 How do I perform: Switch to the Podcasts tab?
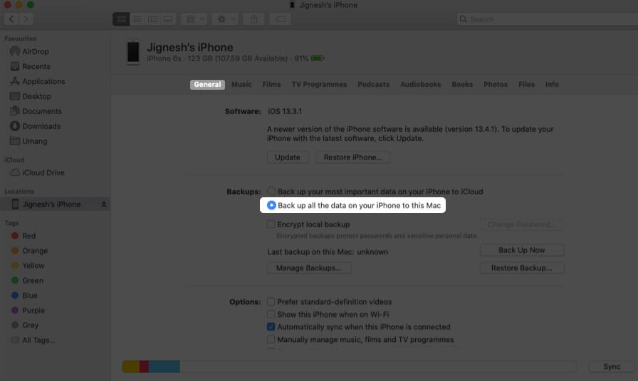click(373, 84)
